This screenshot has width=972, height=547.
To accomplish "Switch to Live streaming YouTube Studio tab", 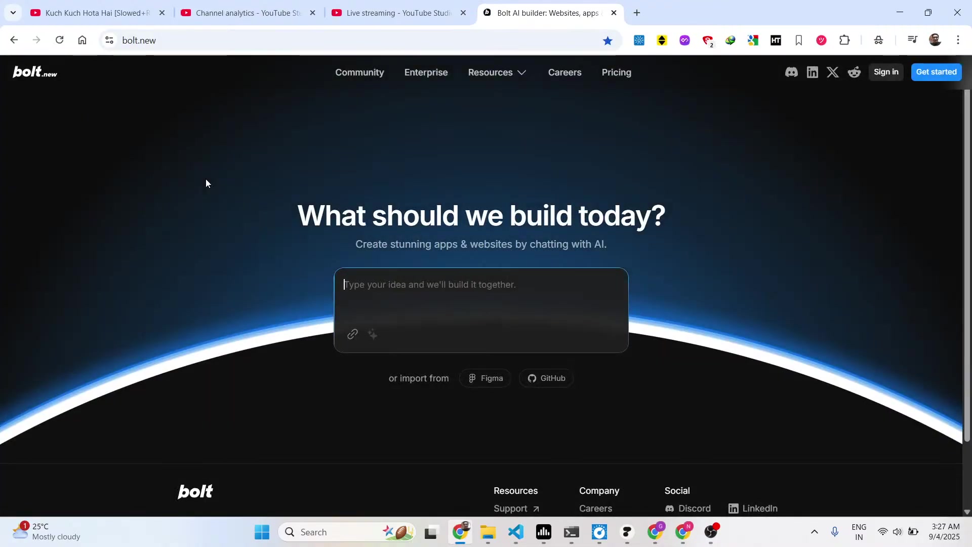I will (399, 13).
